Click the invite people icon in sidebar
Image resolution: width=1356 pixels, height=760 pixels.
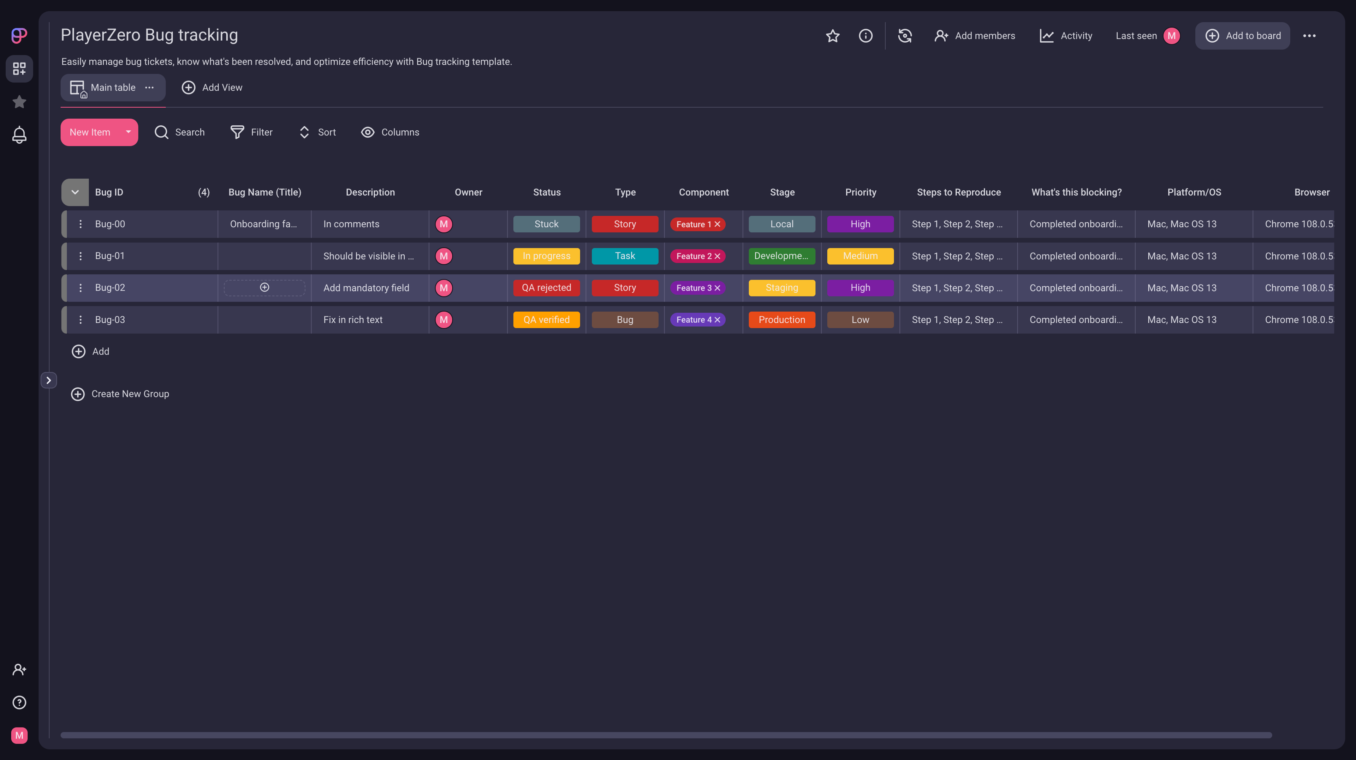pos(19,670)
